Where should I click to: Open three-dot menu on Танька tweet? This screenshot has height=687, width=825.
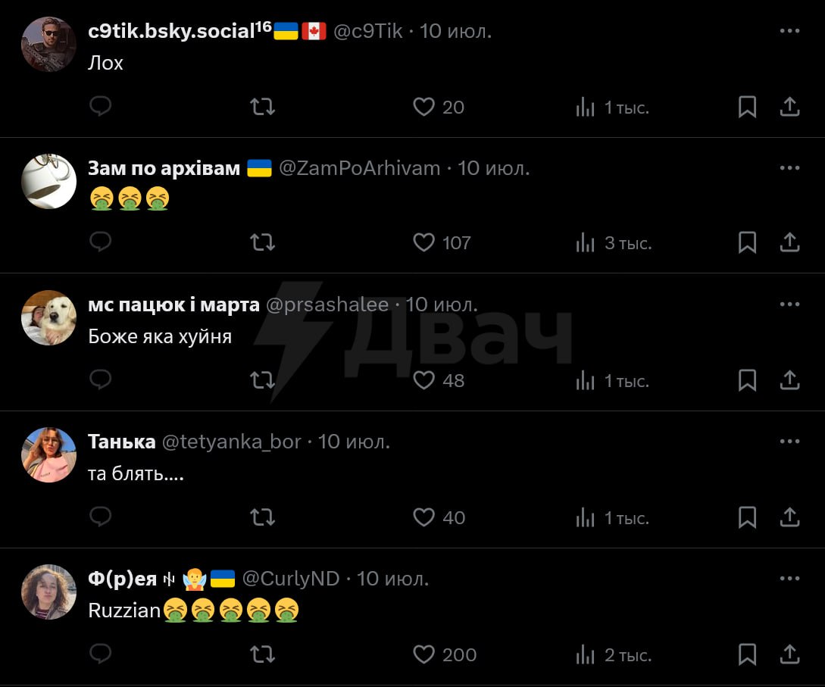coord(789,442)
